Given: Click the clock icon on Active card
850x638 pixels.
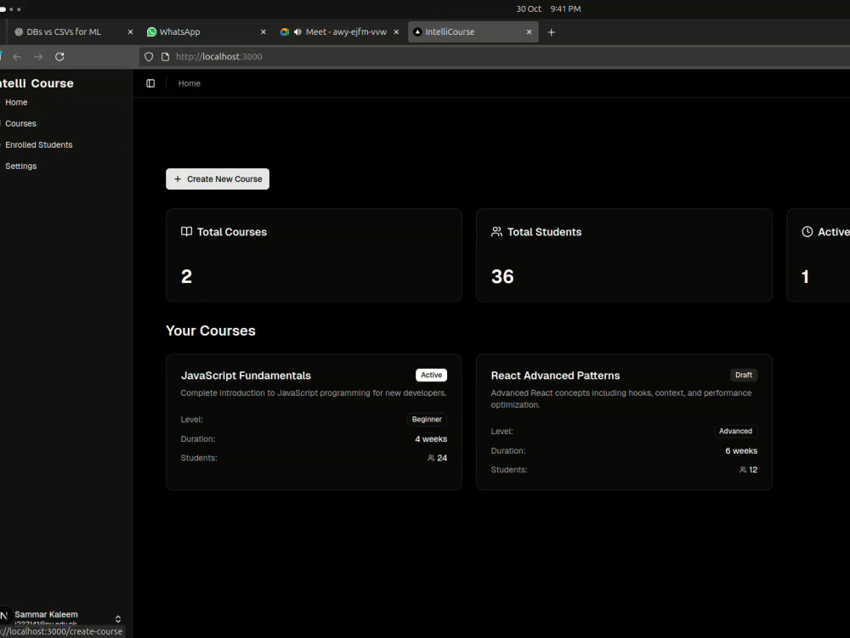Looking at the screenshot, I should pos(807,231).
